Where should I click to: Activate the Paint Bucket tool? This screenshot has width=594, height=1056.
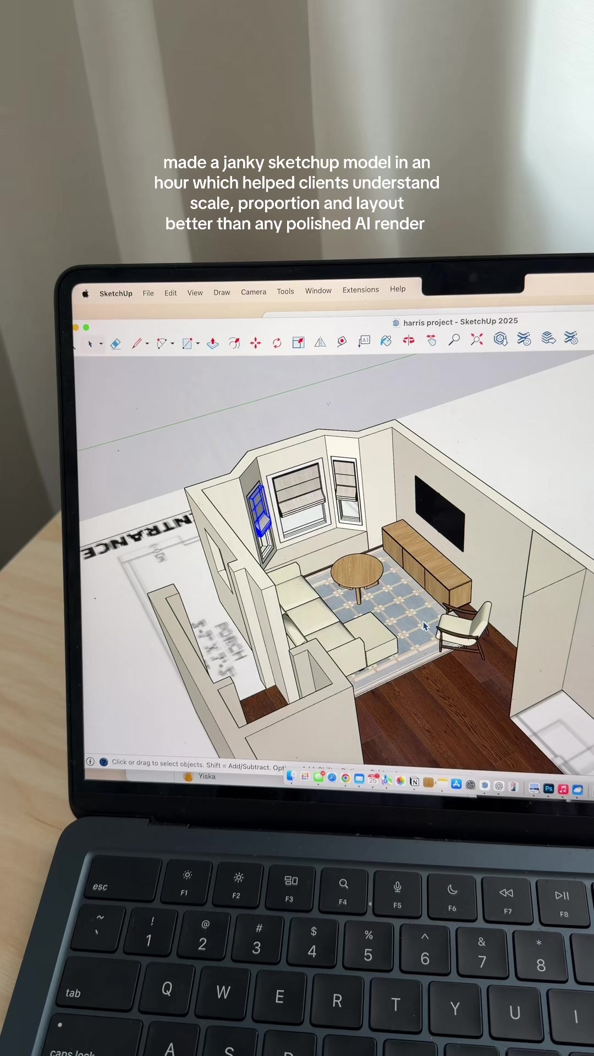click(x=386, y=341)
